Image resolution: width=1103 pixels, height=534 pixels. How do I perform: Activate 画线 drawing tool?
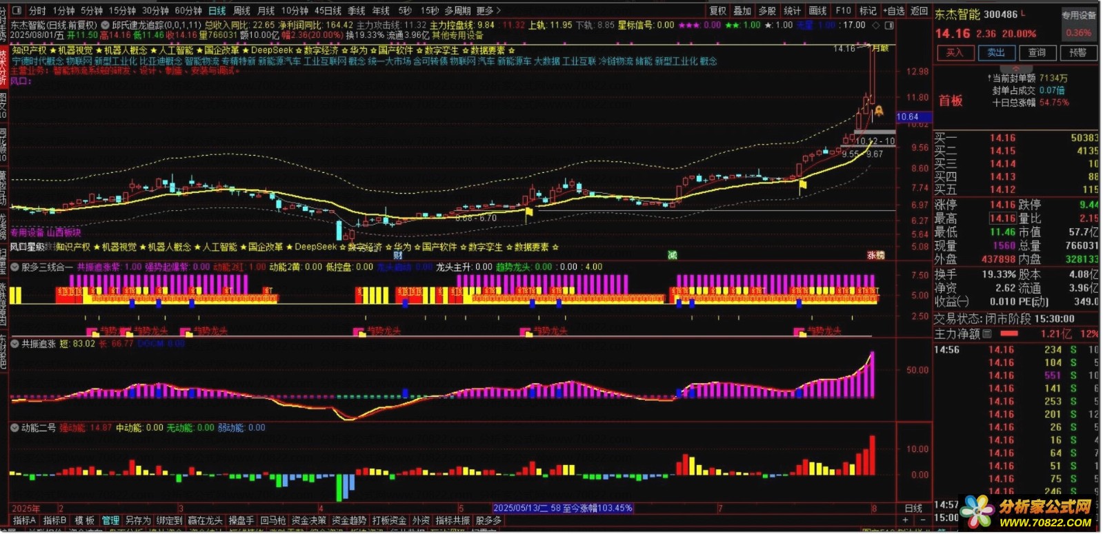coord(817,10)
